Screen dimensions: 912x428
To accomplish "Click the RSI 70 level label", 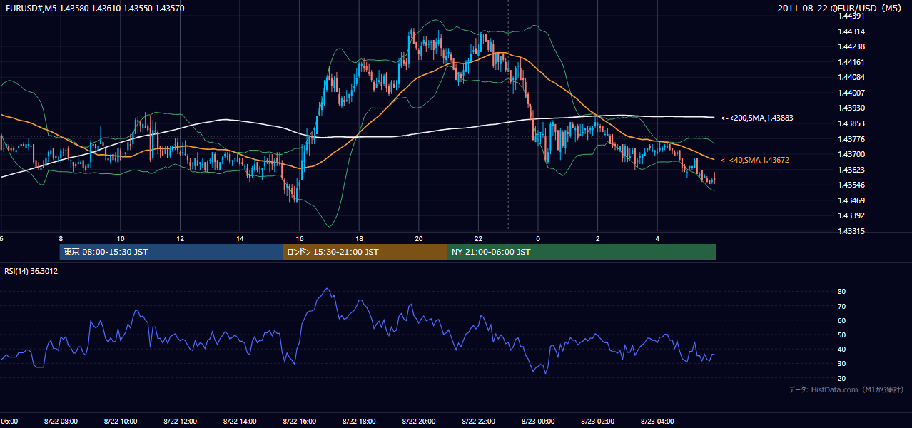I will (841, 306).
